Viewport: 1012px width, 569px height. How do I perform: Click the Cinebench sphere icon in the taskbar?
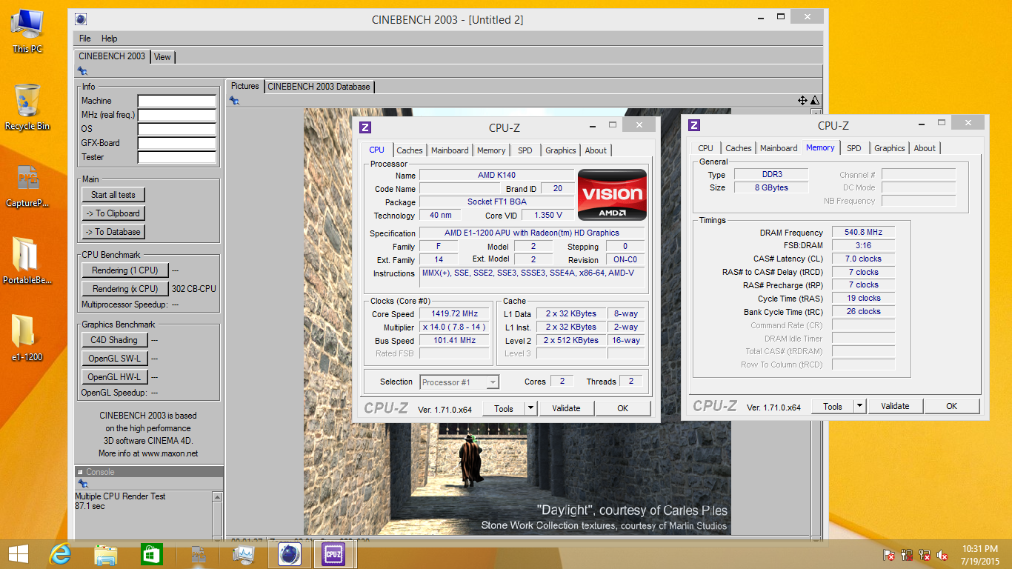pos(288,554)
